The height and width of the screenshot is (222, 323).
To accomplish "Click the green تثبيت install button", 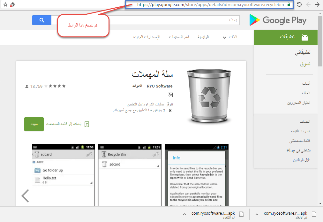I will click(34, 124).
